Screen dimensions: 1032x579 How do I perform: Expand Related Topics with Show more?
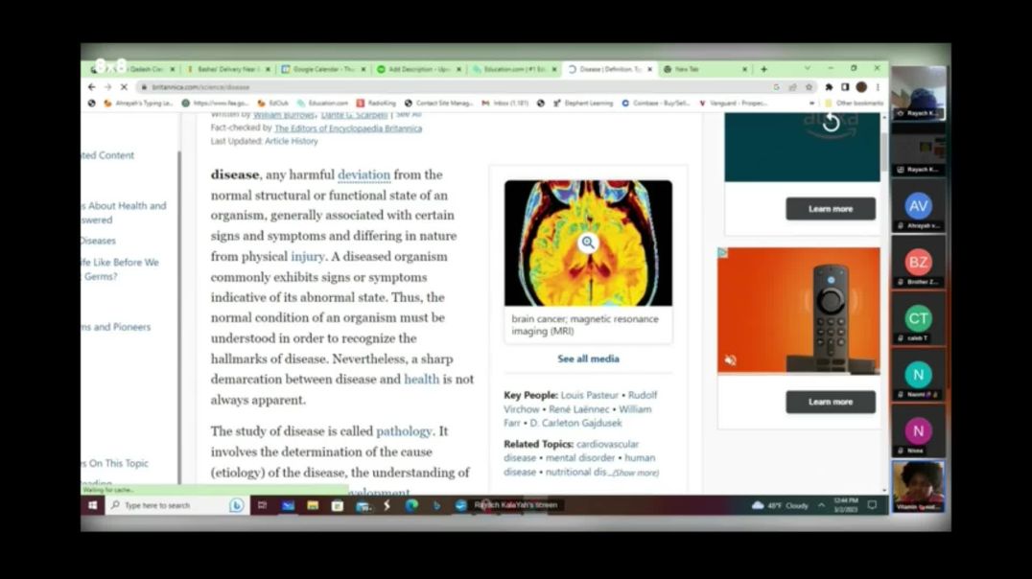635,473
